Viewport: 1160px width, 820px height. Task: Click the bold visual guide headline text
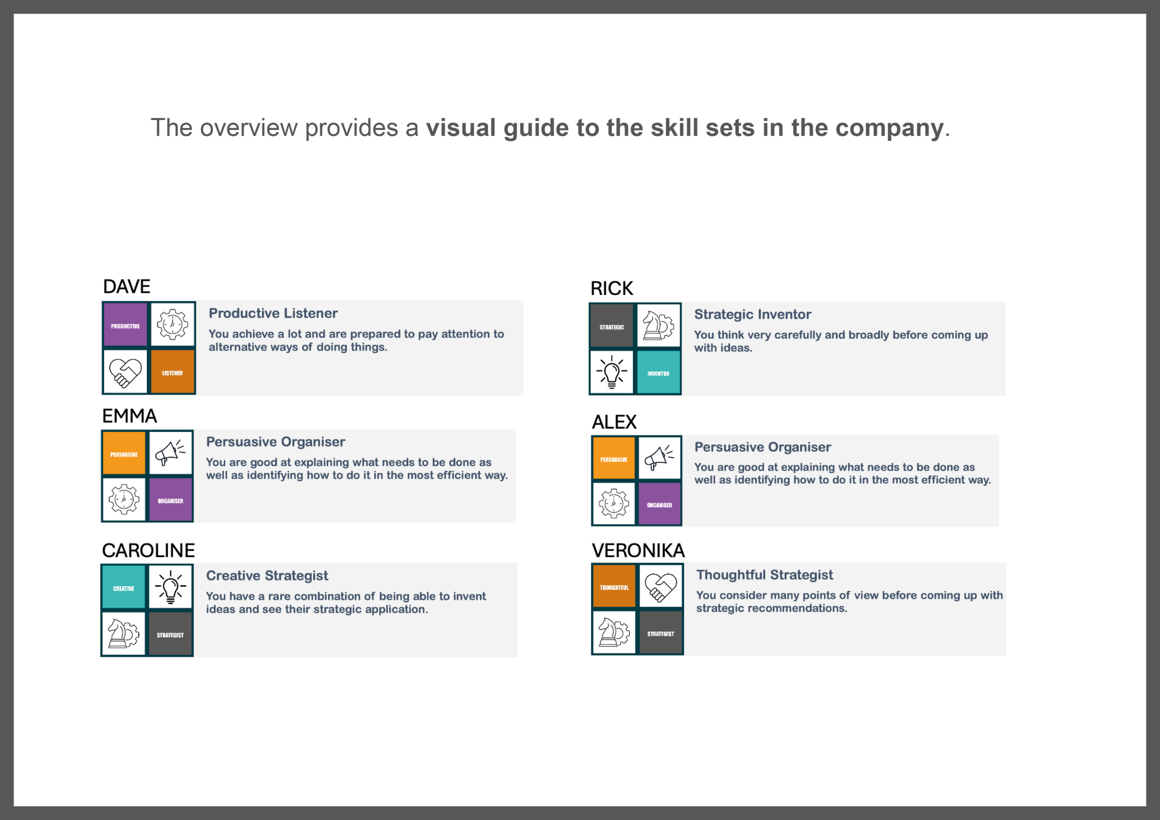coord(685,128)
